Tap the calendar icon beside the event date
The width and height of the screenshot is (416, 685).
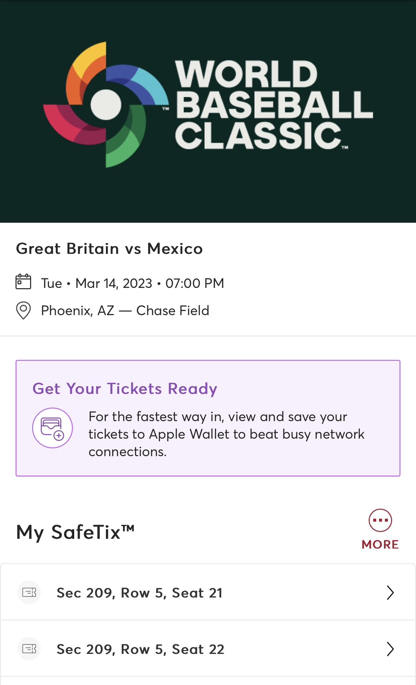pyautogui.click(x=24, y=282)
